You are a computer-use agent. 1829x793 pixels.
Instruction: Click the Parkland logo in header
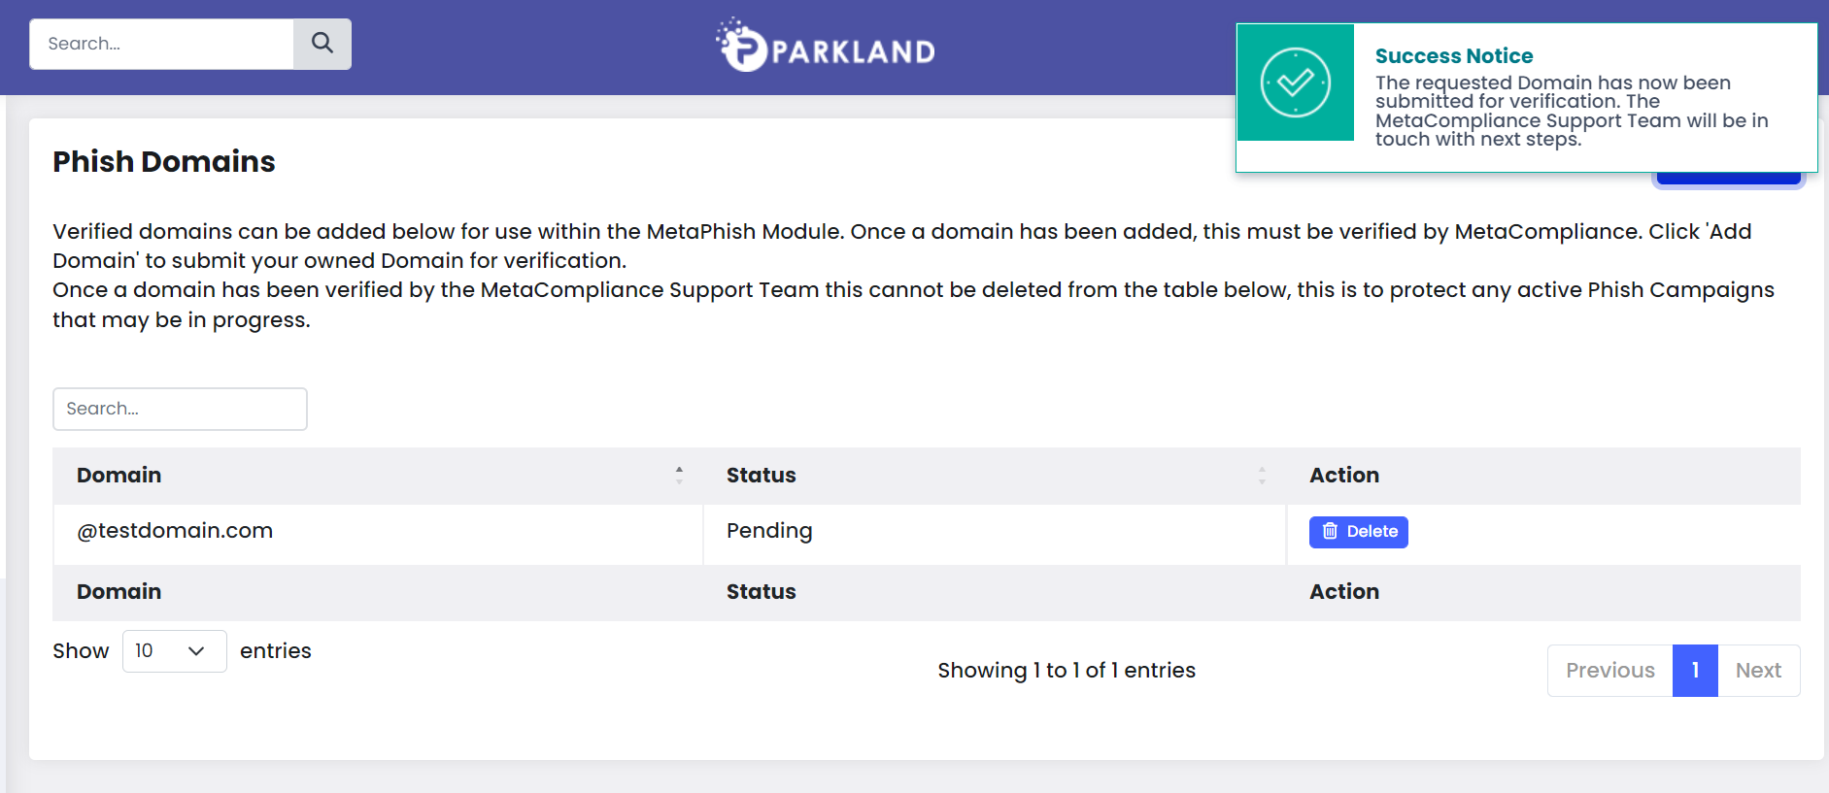tap(826, 46)
